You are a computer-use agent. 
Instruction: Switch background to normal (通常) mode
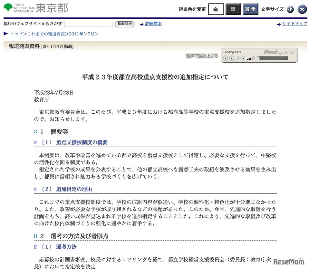click(x=250, y=9)
